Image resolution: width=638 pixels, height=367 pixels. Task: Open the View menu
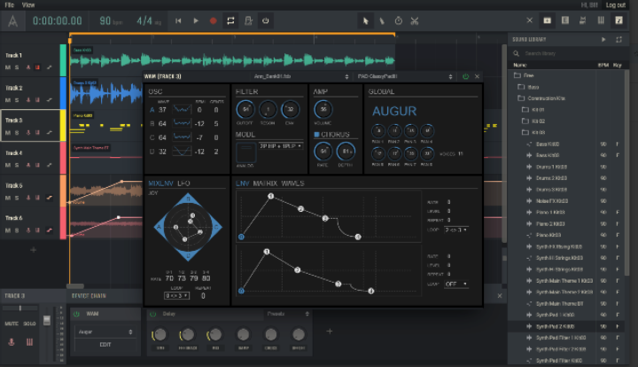[28, 5]
